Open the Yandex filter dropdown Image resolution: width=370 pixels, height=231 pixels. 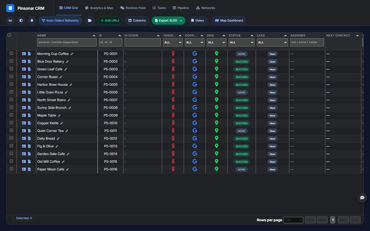[x=173, y=42]
